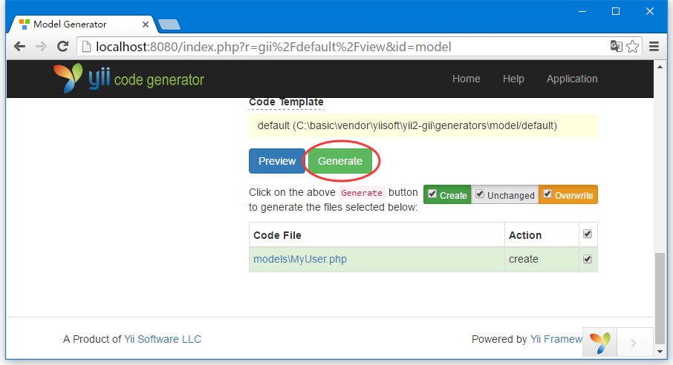Click the scrollbar down arrow
673x365 pixels.
click(x=660, y=352)
